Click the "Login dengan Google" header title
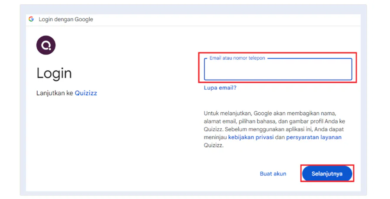Viewport: 390px width, 199px height. click(66, 19)
